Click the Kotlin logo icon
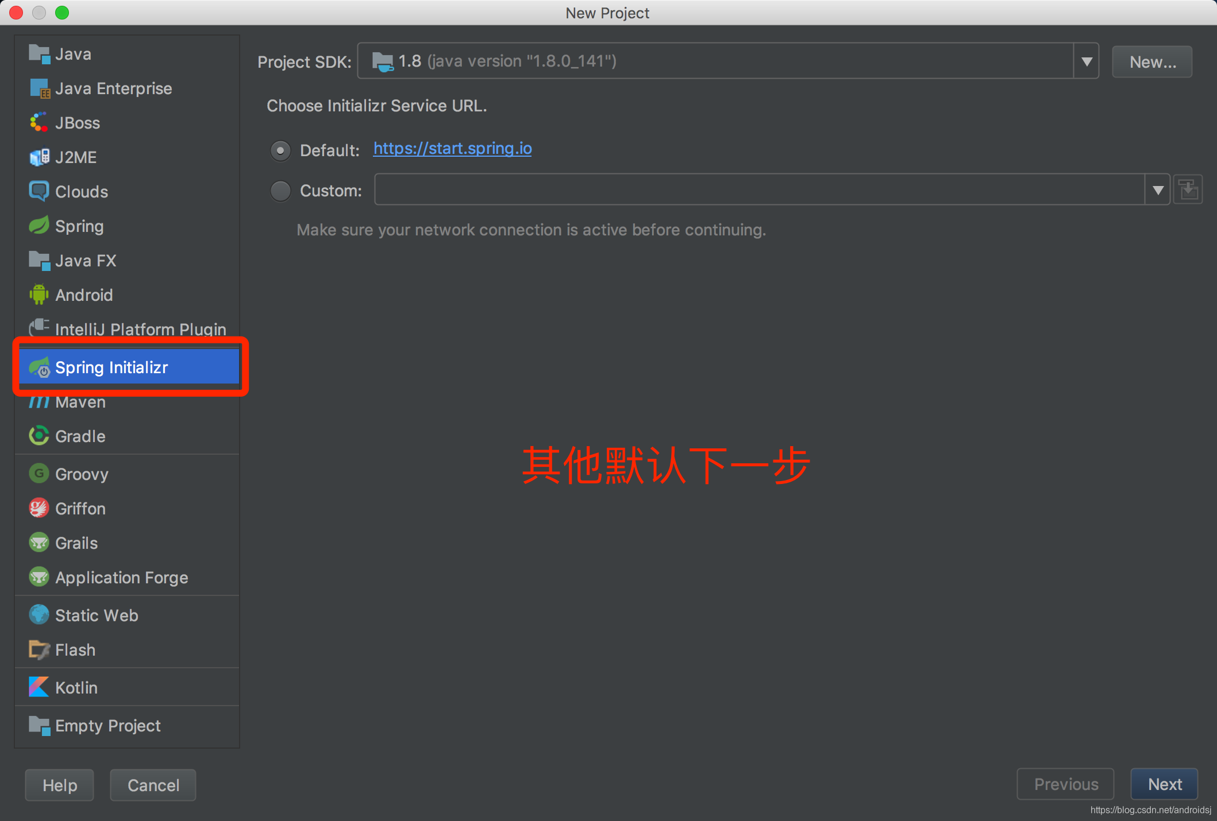Image resolution: width=1217 pixels, height=821 pixels. click(x=38, y=687)
